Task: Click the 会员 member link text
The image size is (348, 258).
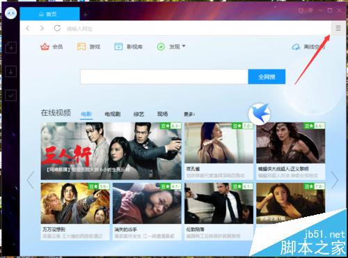Action: tap(58, 47)
